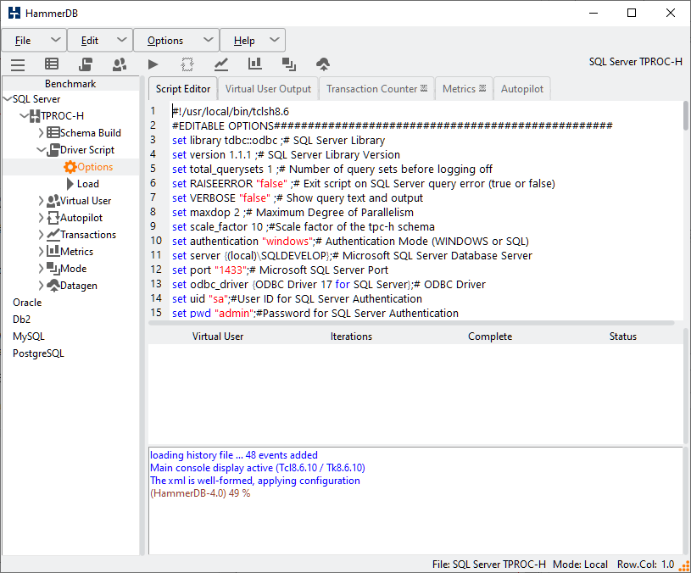
Task: Click the hamburger menu toolbar icon
Action: pos(18,64)
